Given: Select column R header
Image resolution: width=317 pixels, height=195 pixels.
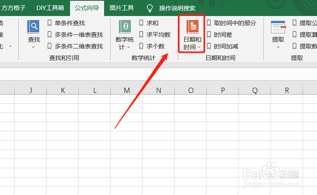Looking at the screenshot, I should pos(287,90).
